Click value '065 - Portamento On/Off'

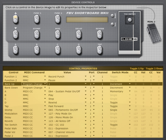(x=63, y=110)
